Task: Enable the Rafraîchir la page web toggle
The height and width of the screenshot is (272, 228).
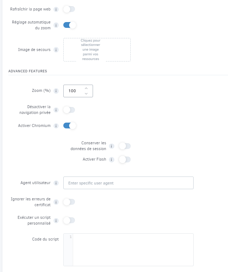Action: tap(69, 9)
